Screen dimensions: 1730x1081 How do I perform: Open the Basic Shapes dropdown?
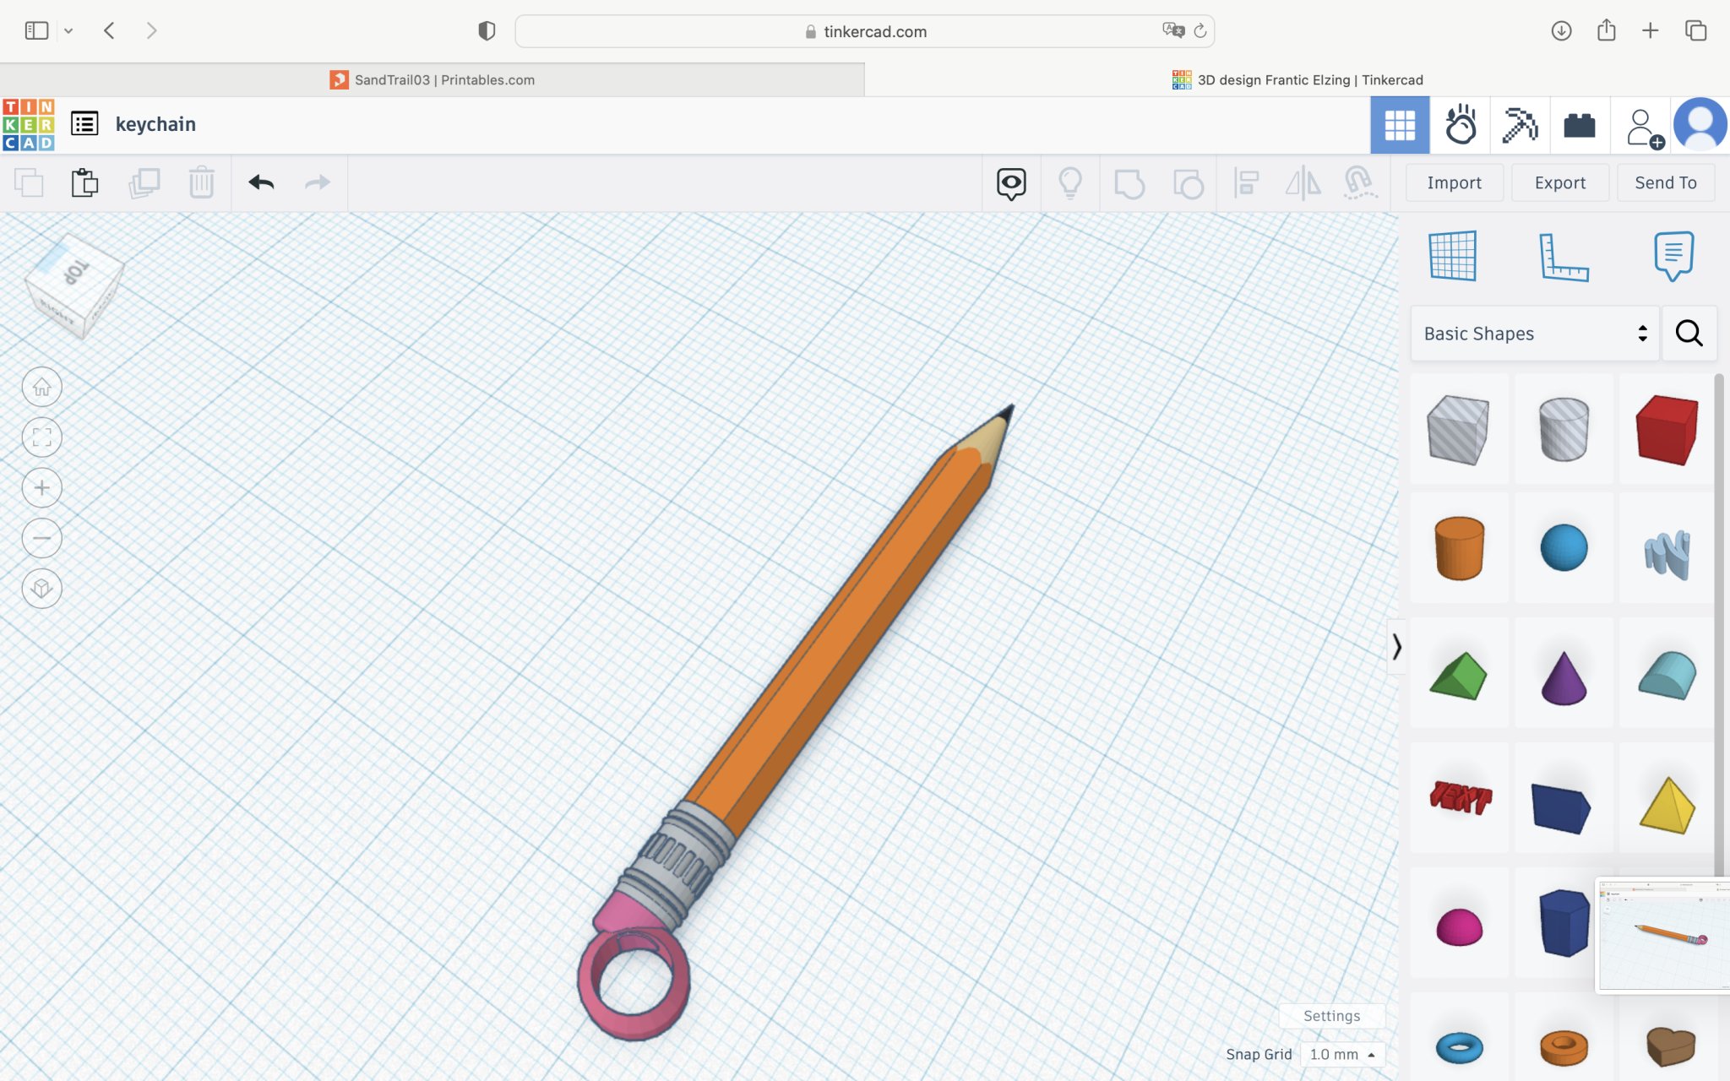pos(1534,334)
